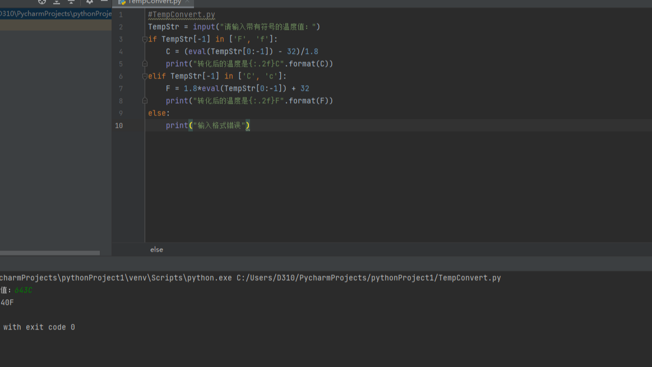Click the else breadcrumb below the editor
The width and height of the screenshot is (652, 367).
click(156, 249)
